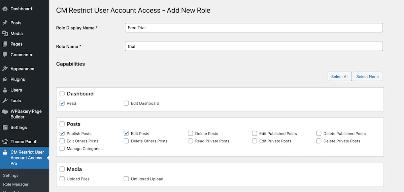Click the Role Display Name field
The width and height of the screenshot is (404, 192).
coord(254,28)
